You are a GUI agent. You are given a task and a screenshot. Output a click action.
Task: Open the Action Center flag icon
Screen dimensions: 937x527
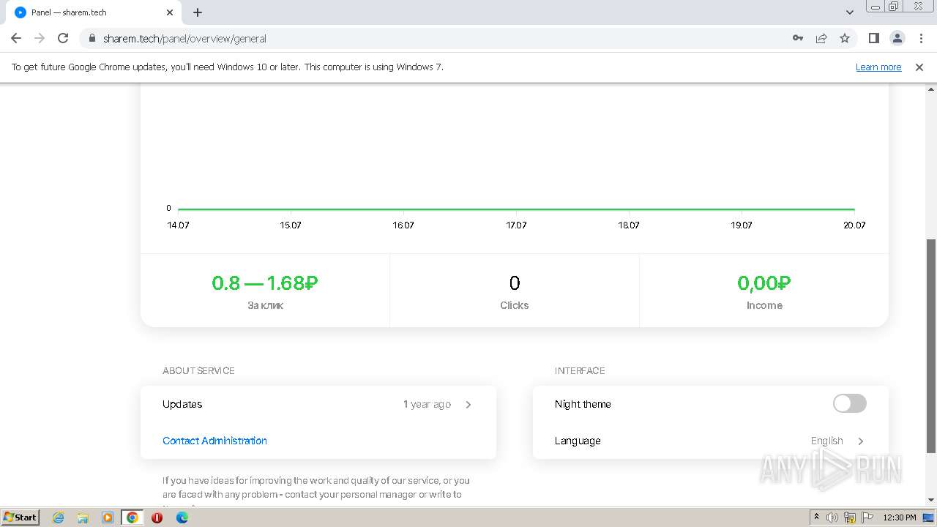pos(867,517)
